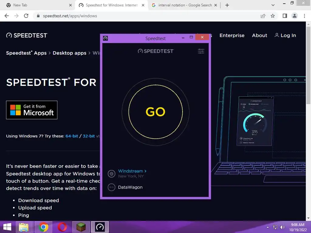Open the Enterprise nav item
311x233 pixels.
(x=232, y=35)
